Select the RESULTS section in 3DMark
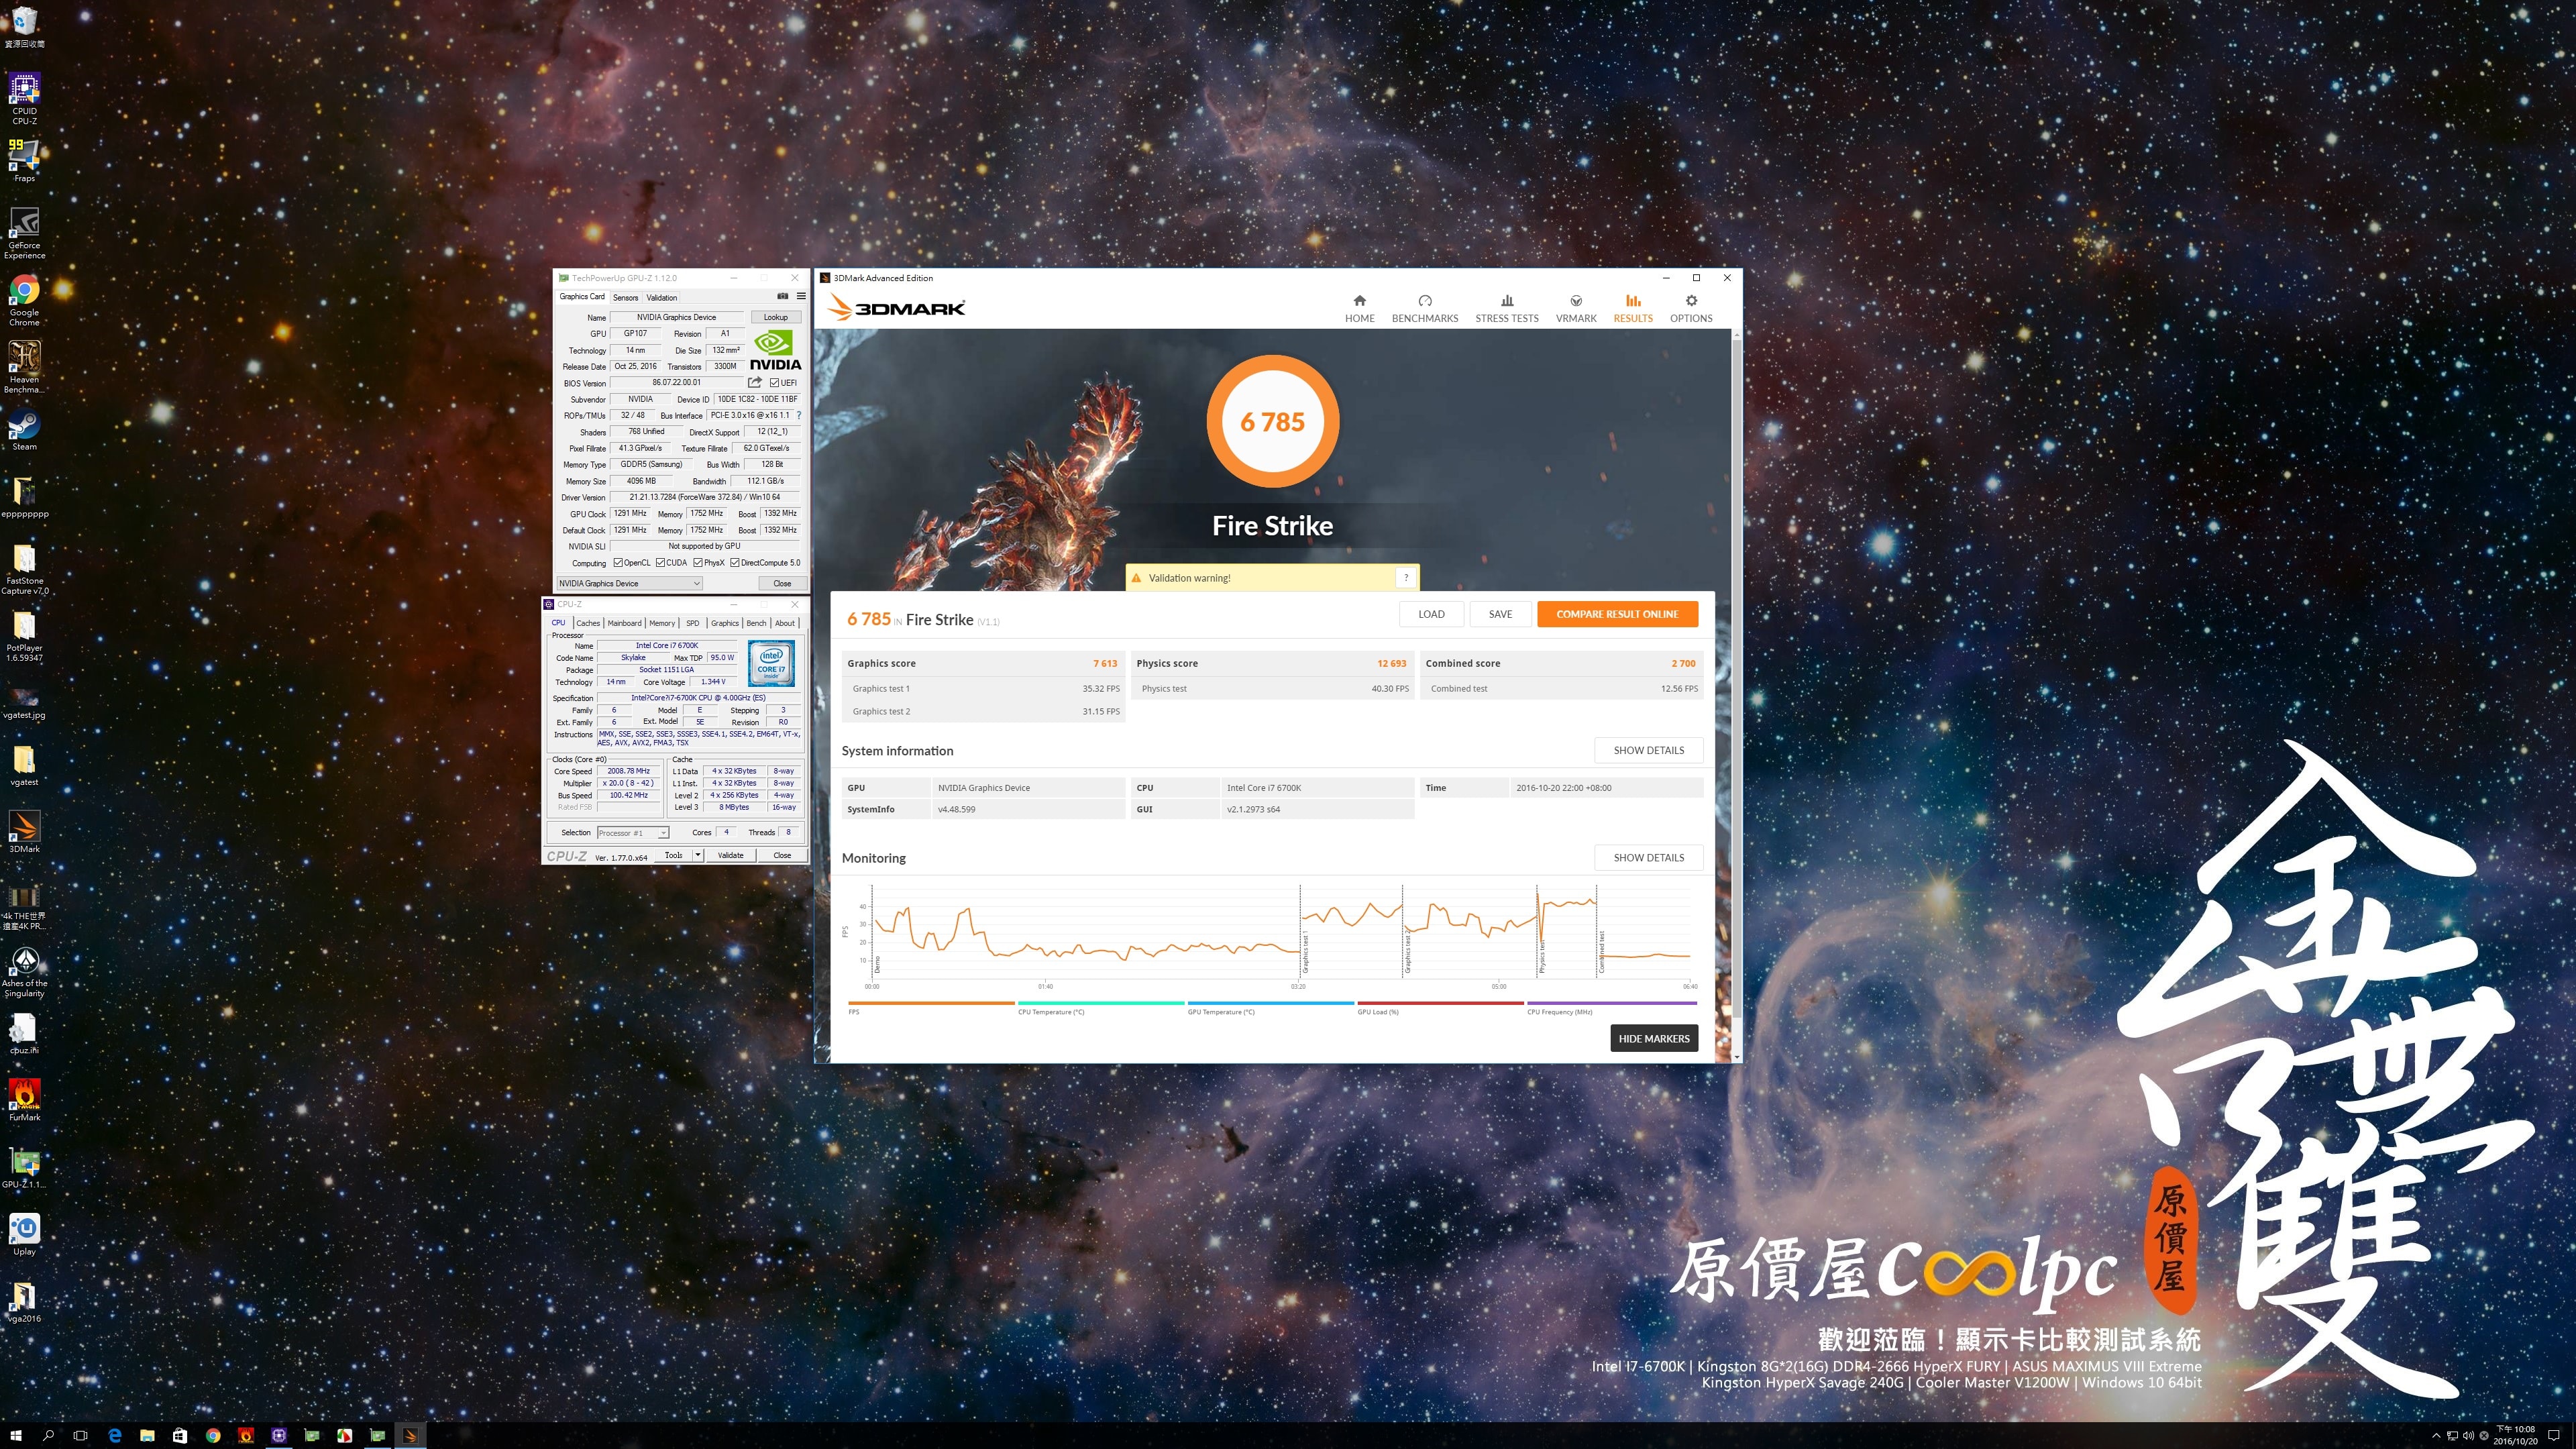This screenshot has height=1449, width=2576. coord(1633,308)
